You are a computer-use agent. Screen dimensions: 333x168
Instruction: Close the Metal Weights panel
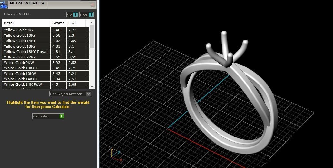[93, 4]
